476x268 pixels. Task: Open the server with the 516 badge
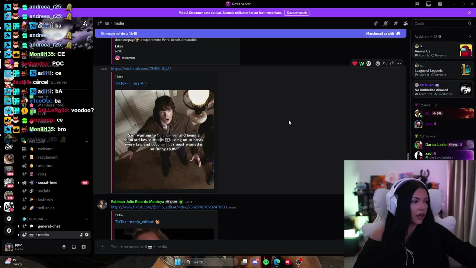[x=9, y=195]
